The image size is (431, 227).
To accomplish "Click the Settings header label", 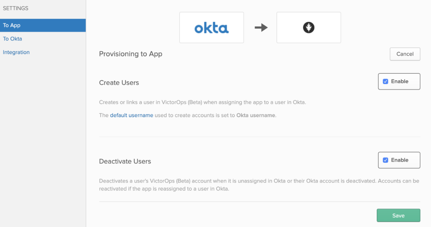I will pyautogui.click(x=16, y=8).
